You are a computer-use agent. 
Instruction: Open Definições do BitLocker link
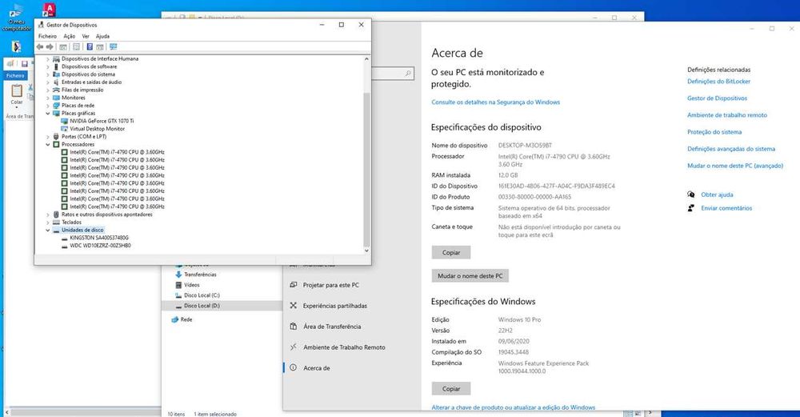(718, 81)
